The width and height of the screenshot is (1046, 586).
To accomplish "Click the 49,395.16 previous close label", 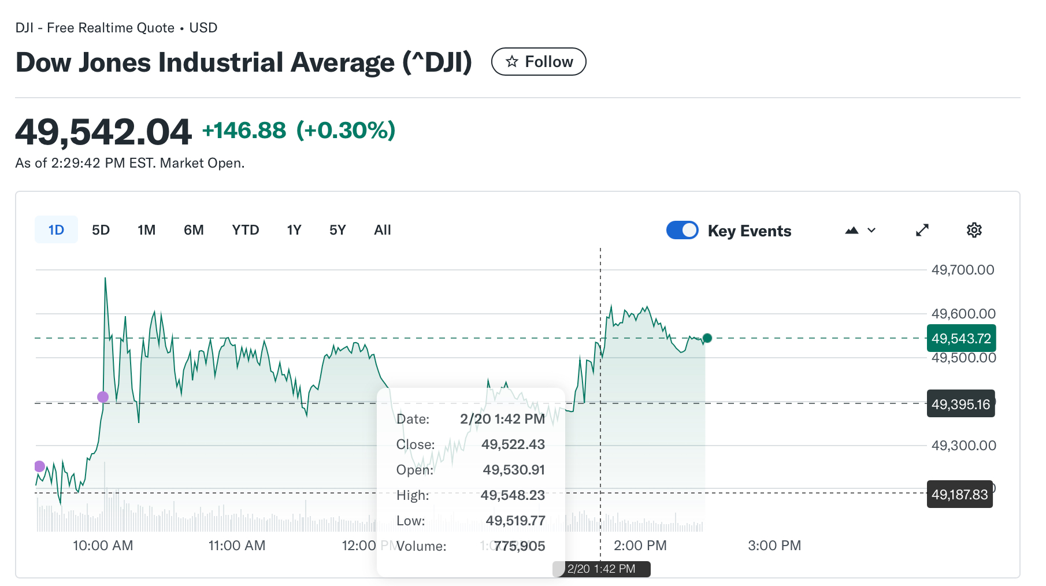I will (x=960, y=404).
